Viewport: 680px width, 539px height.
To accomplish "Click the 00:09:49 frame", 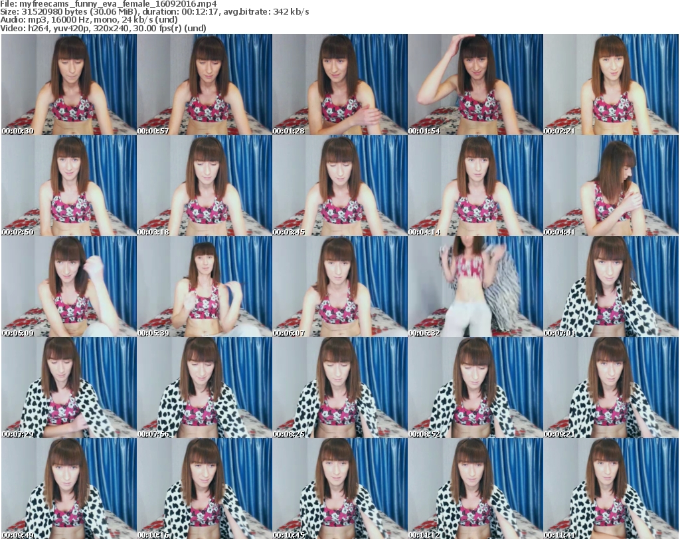I will point(68,488).
